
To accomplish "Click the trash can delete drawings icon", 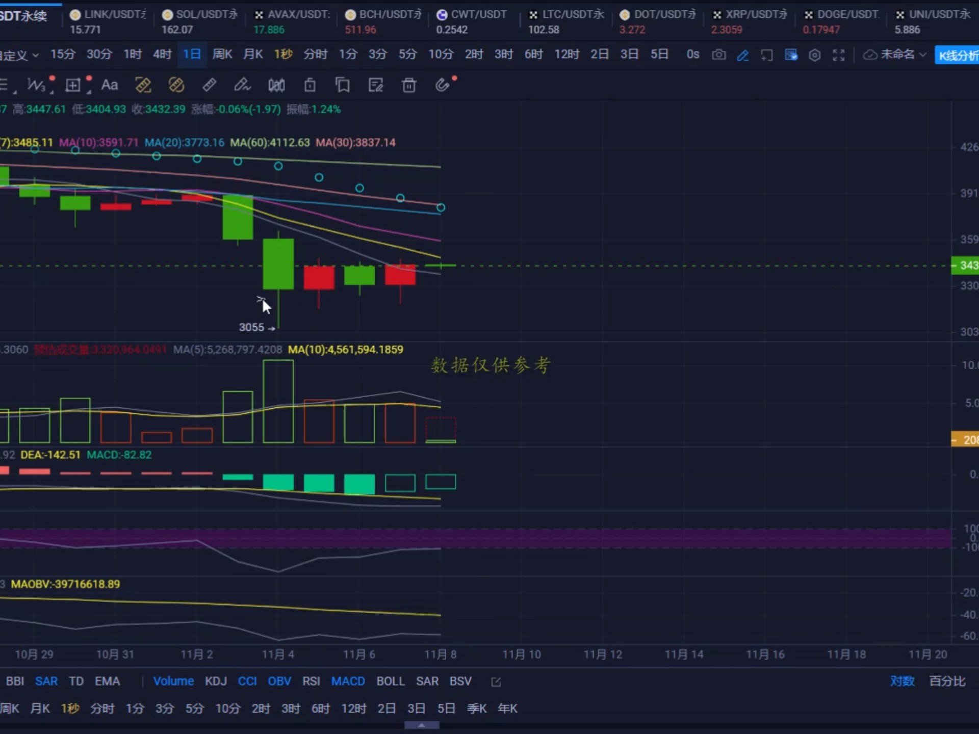I will point(409,85).
